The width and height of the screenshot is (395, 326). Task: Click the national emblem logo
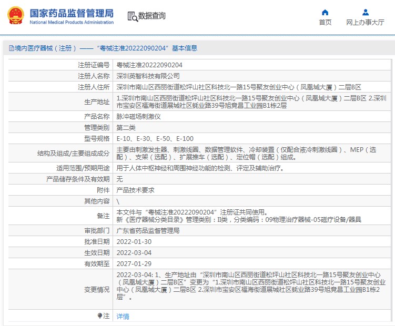pos(15,16)
